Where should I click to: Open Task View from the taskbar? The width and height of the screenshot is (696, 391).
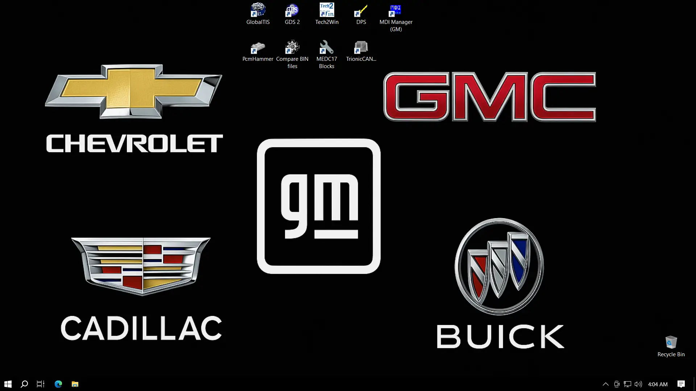pos(40,384)
